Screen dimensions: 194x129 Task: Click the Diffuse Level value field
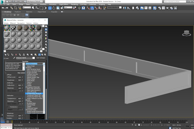coord(19,77)
